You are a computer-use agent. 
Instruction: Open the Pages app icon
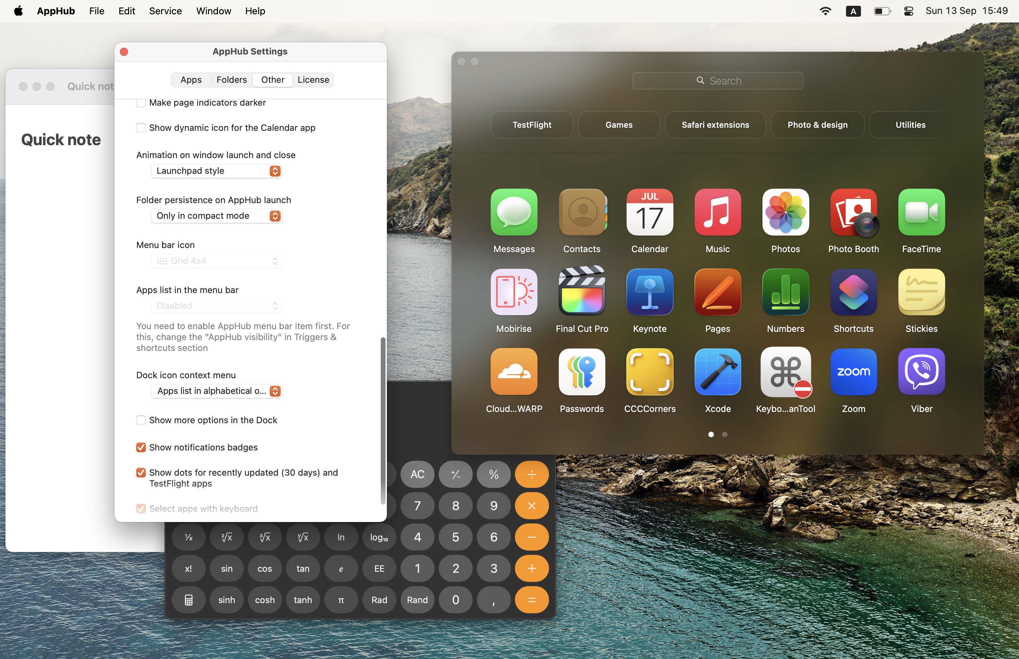(718, 292)
